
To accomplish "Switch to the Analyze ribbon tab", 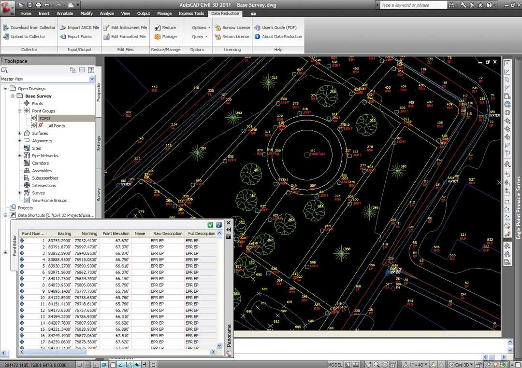I will [x=107, y=14].
